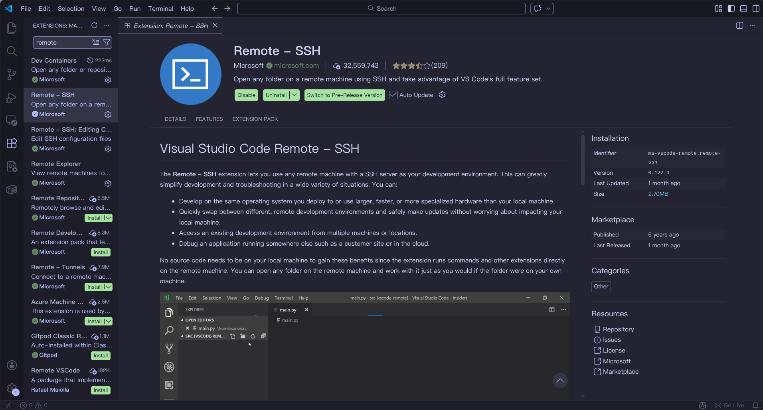The image size is (763, 410).
Task: Click the filter extensions funnel icon
Action: [107, 42]
